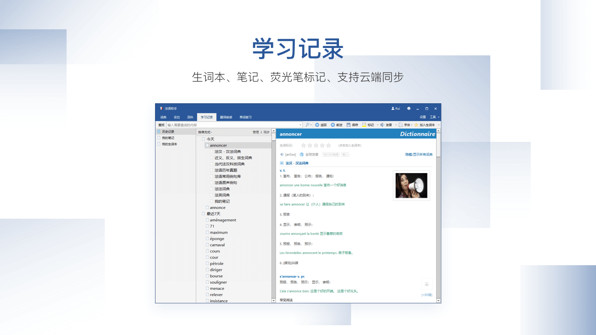Viewport: 596px width, 335px height.
Task: Click the megaphone woman thumbnail image
Action: tap(412, 185)
